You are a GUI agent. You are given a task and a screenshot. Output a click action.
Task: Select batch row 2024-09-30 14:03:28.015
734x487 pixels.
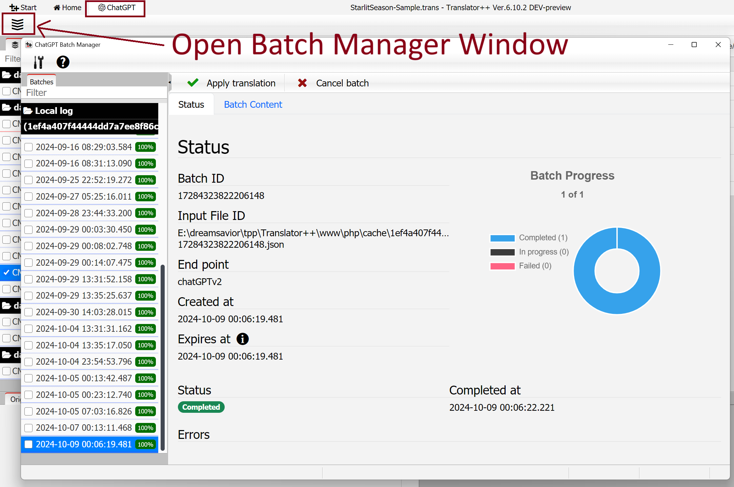pos(89,312)
